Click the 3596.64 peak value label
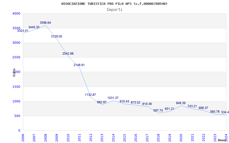This screenshot has height=143, width=229. (45, 23)
